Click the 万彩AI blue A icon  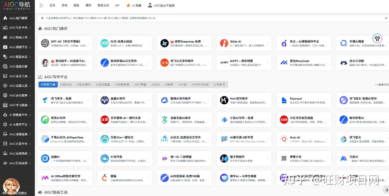pyautogui.click(x=343, y=158)
